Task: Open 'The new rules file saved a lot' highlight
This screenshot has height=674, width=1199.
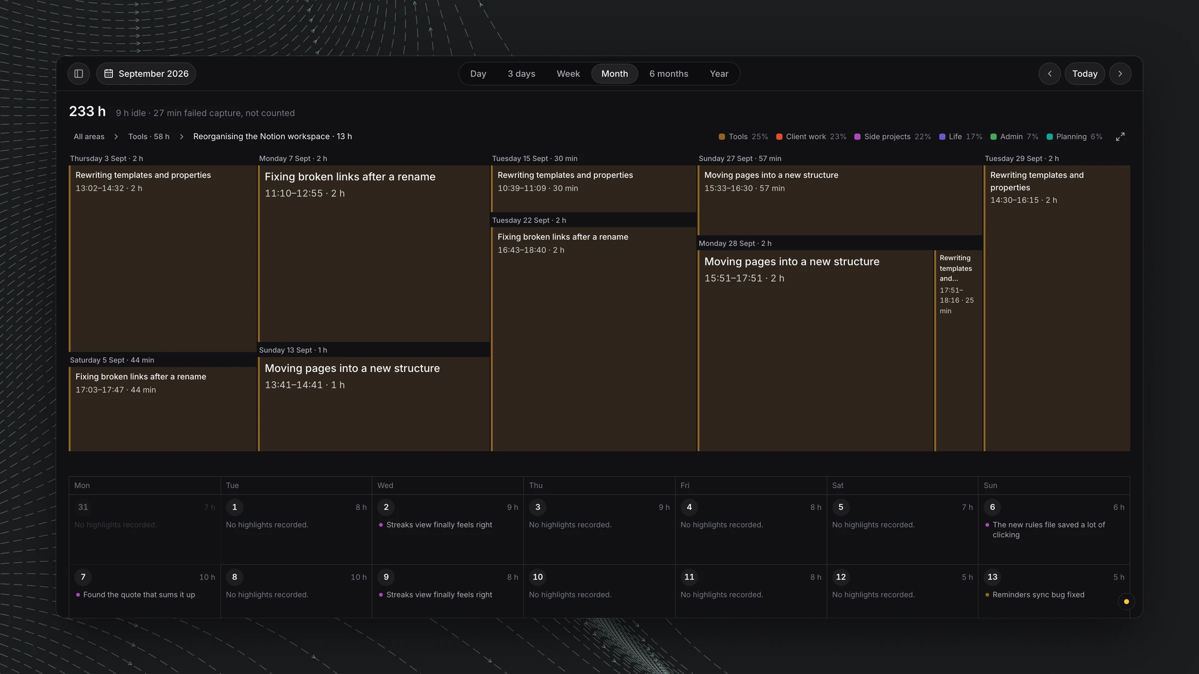Action: (1049, 530)
